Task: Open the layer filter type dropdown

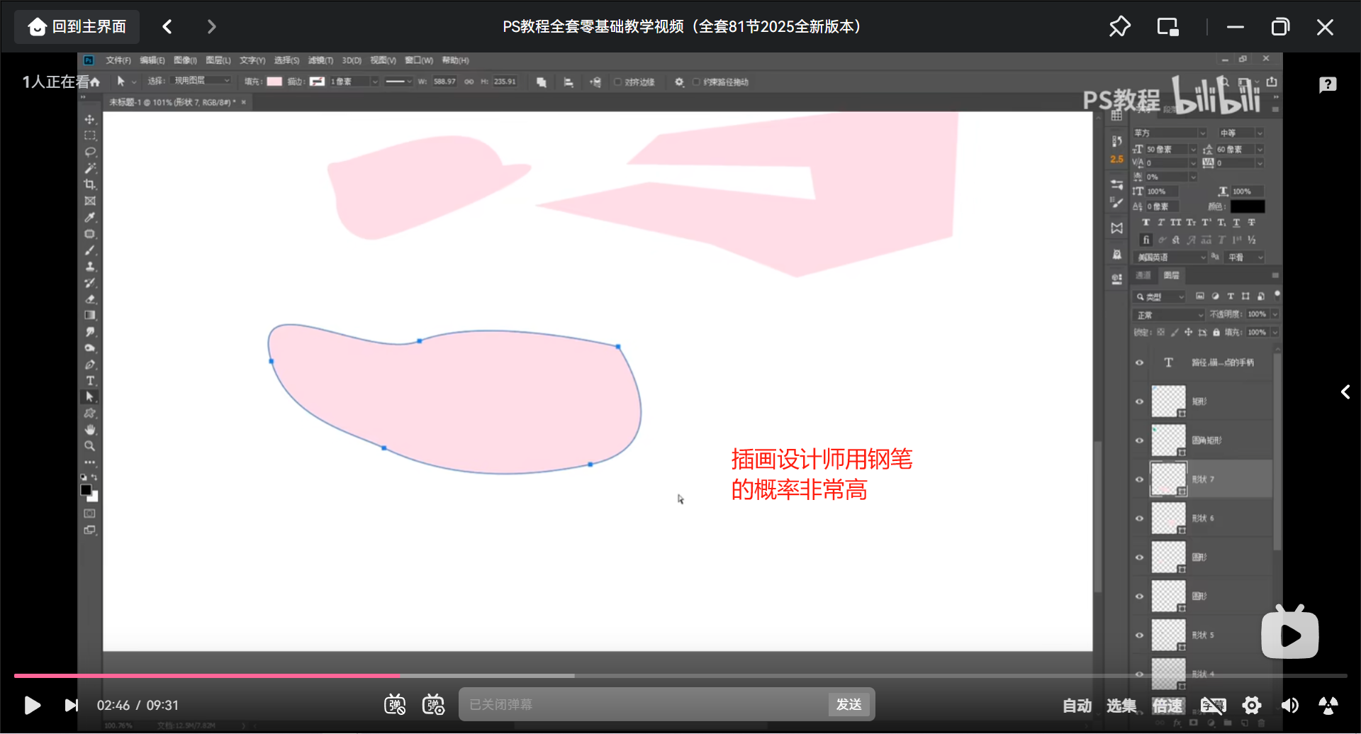Action: click(1160, 297)
